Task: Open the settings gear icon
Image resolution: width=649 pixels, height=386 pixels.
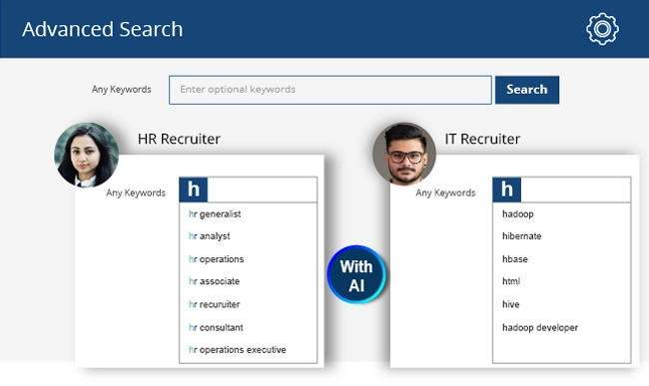Action: pyautogui.click(x=602, y=29)
